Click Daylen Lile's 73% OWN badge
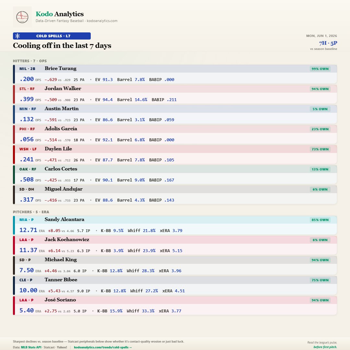This screenshot has height=350, width=350. [320, 149]
